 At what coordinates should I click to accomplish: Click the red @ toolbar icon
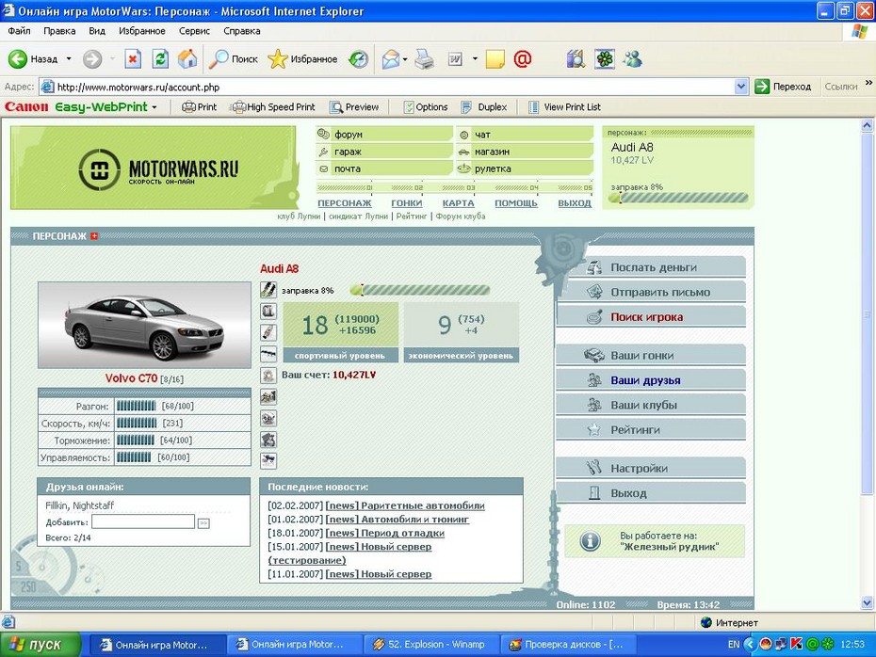523,58
